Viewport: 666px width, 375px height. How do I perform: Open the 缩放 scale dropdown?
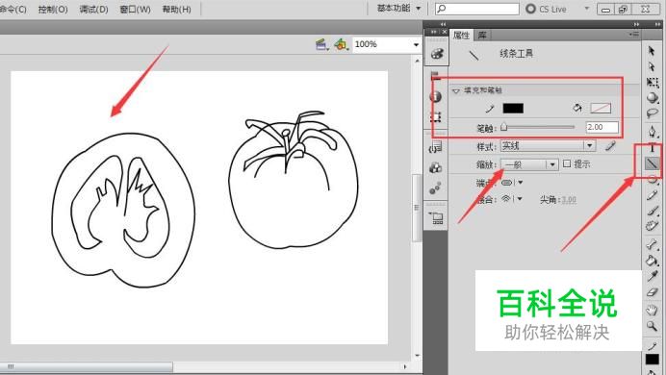pos(528,164)
